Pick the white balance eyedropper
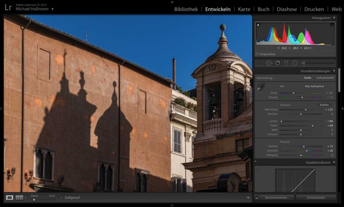Screen dimensions: 344x207 [x=261, y=87]
